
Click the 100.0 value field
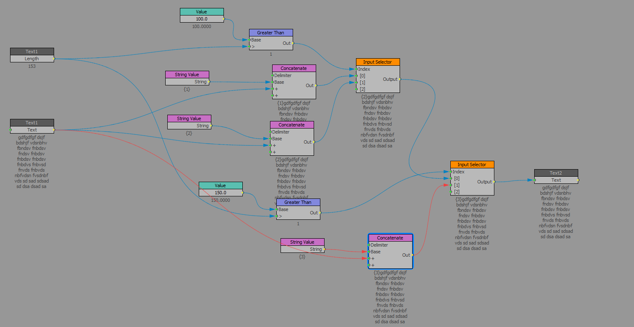click(x=202, y=19)
